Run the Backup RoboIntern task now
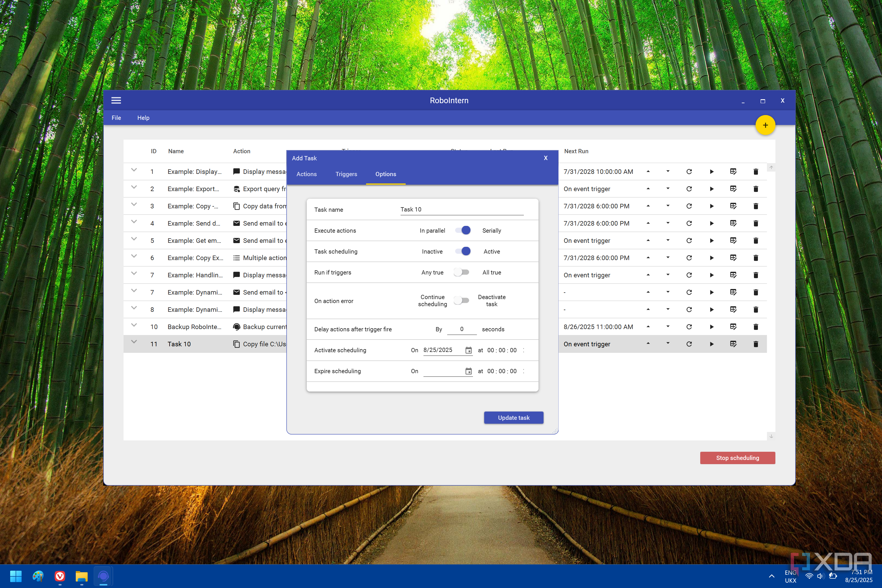This screenshot has height=588, width=882. coord(711,327)
